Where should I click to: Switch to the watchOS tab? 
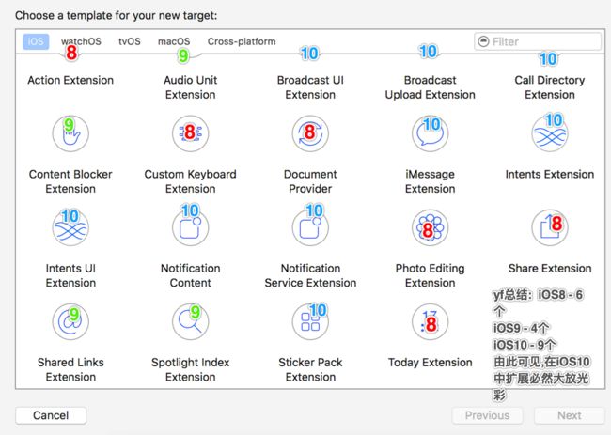(x=81, y=41)
